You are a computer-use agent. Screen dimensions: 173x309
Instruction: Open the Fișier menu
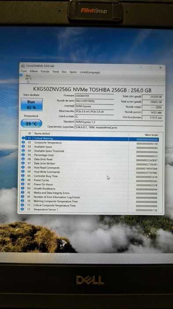pos(24,71)
